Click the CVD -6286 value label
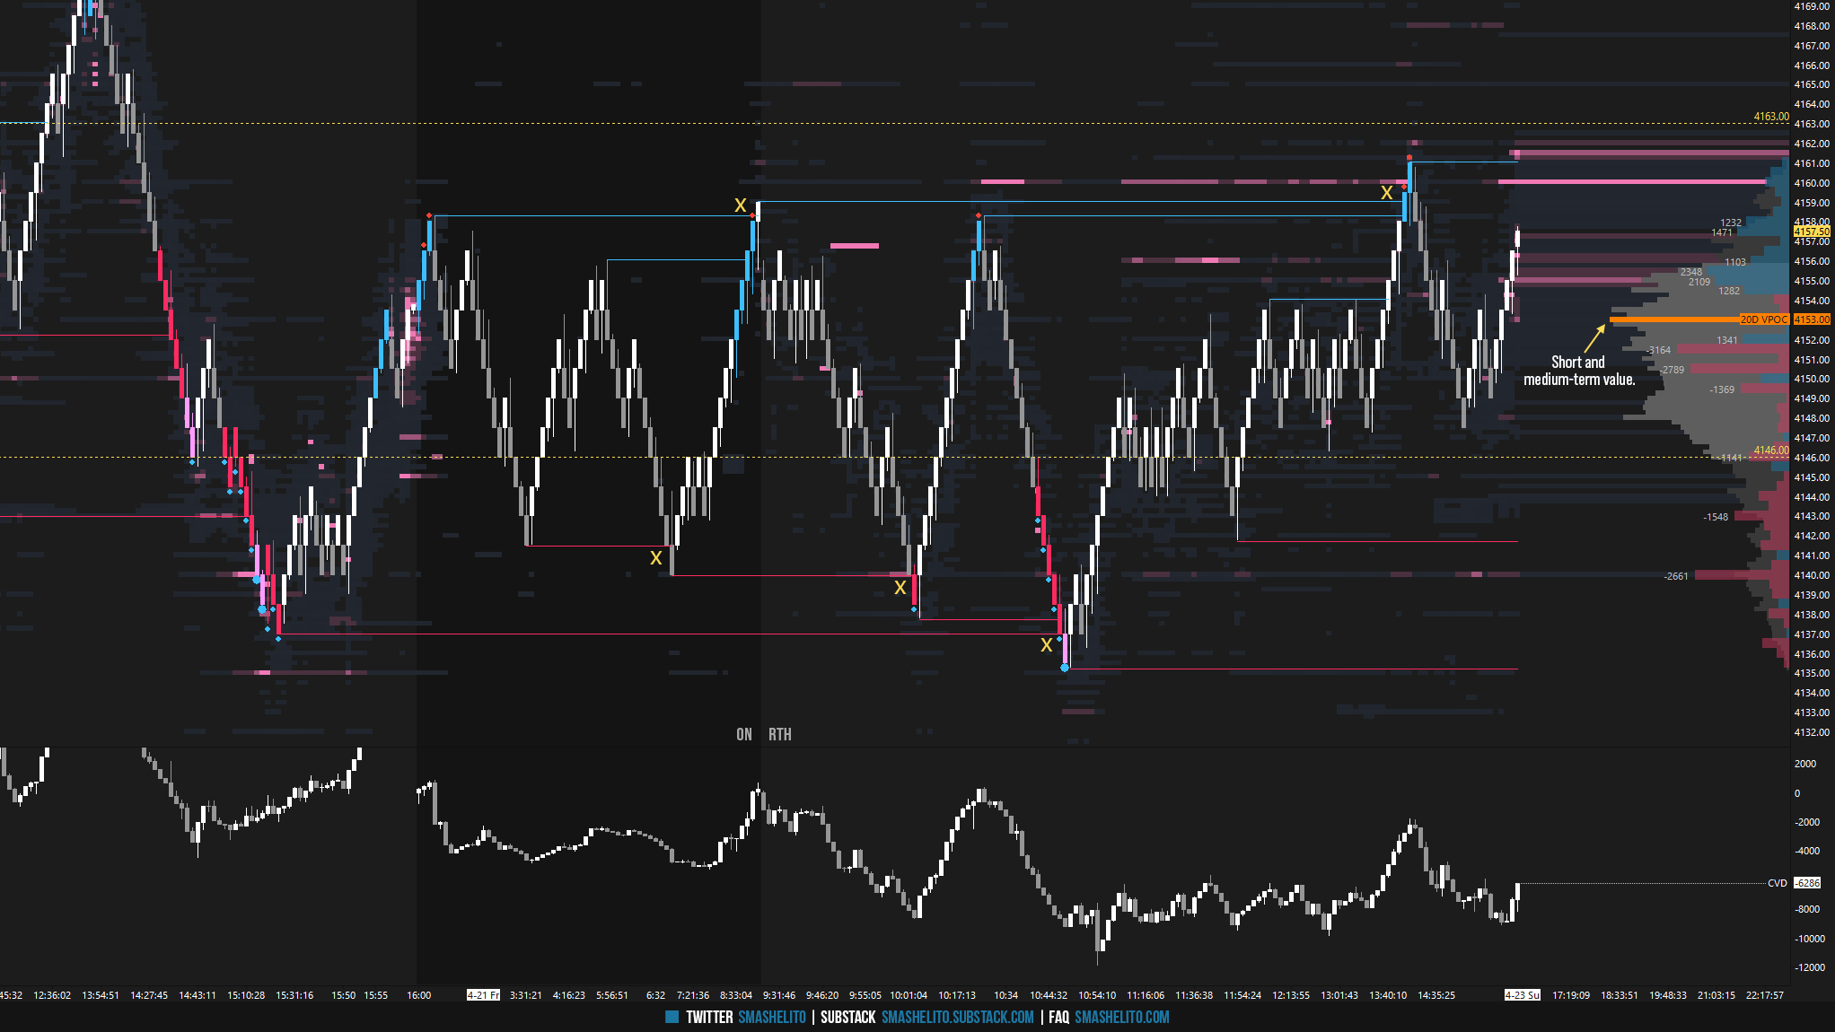This screenshot has height=1032, width=1835. 1806,883
